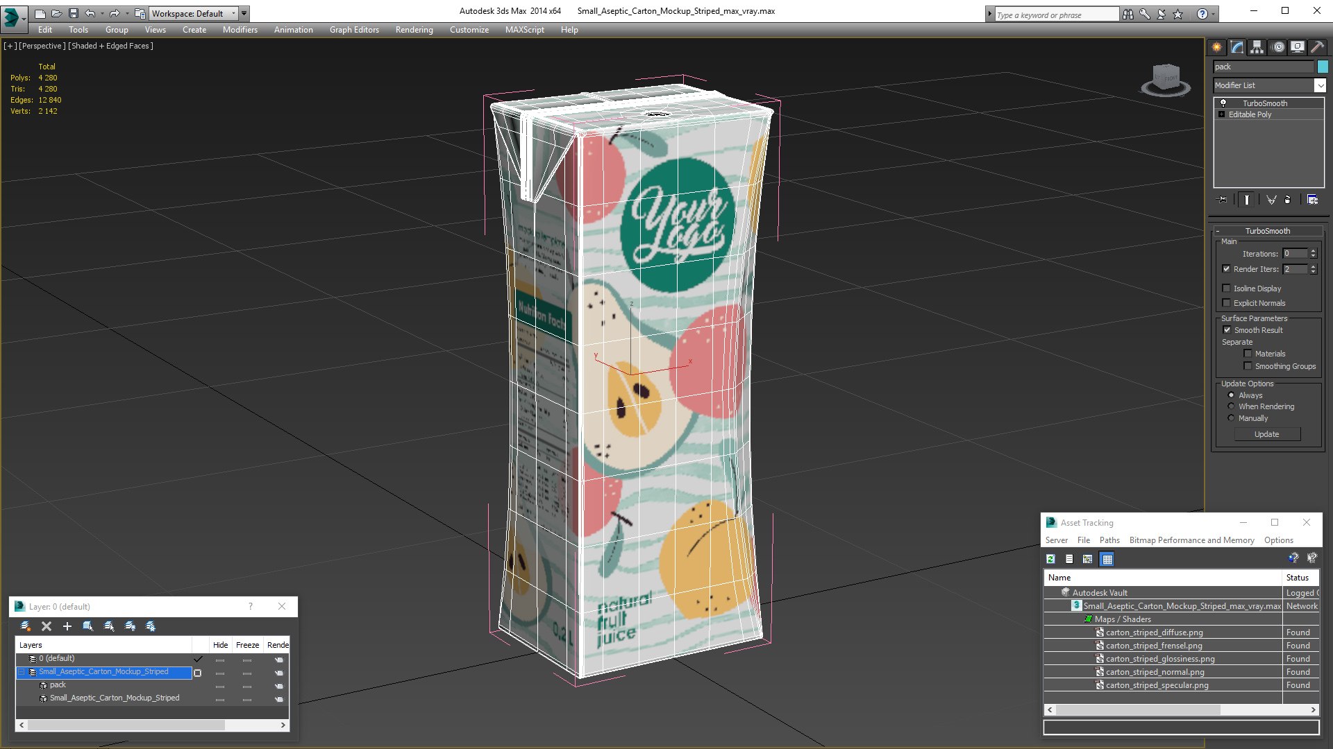Toggle Show End Result button
This screenshot has width=1333, height=749.
pyautogui.click(x=1247, y=200)
